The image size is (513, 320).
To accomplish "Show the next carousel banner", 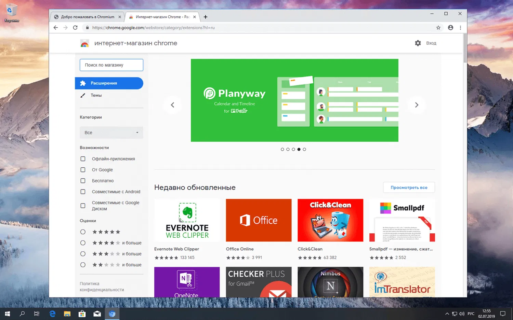I will [x=417, y=105].
